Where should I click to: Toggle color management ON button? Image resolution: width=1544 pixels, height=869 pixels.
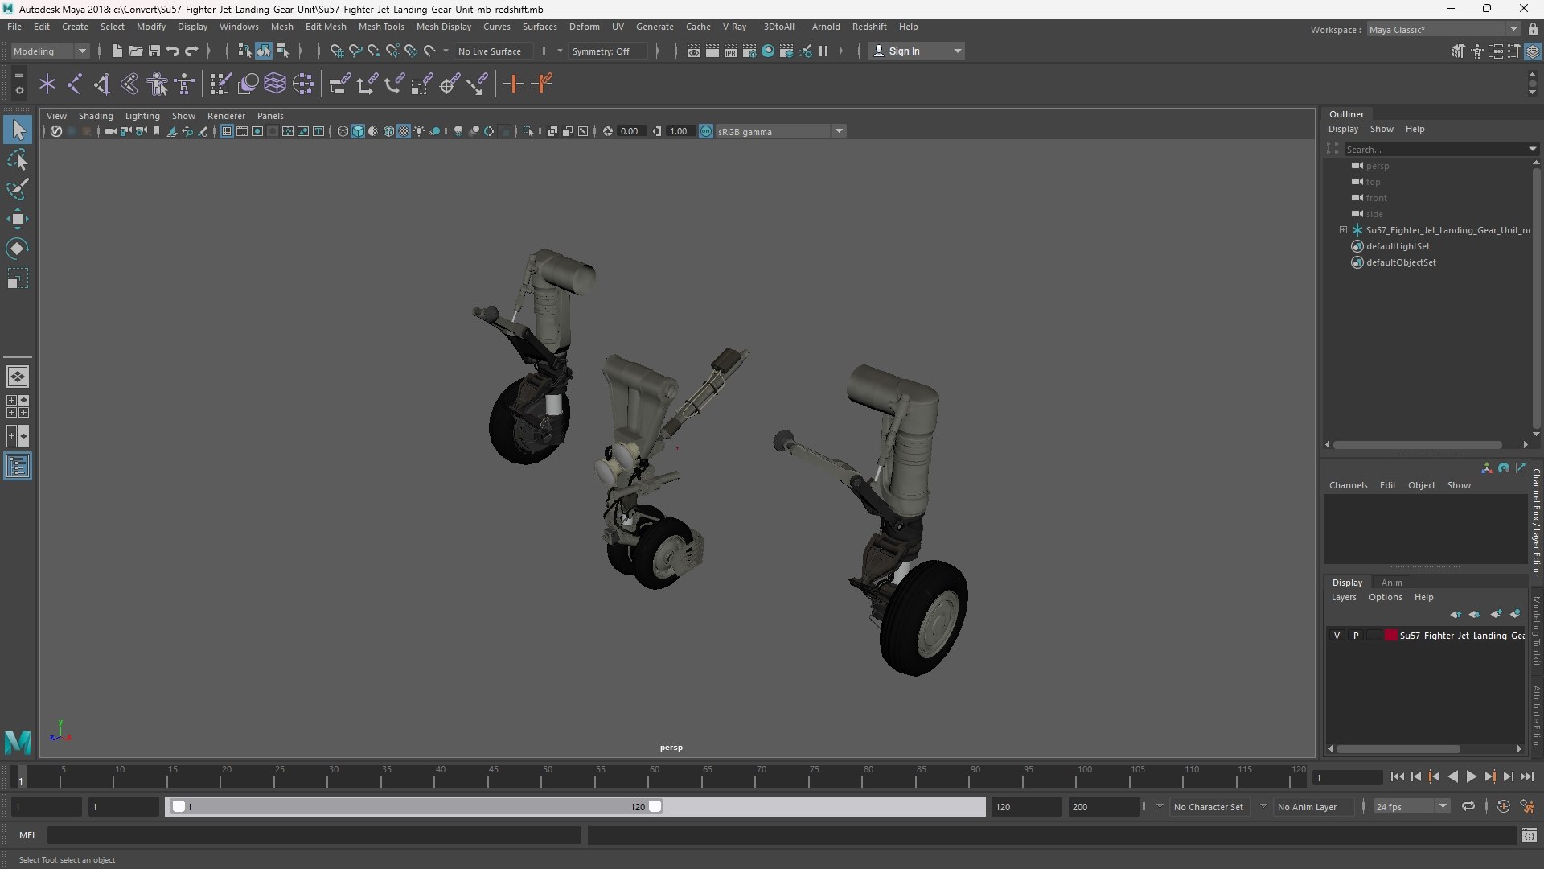coord(706,131)
